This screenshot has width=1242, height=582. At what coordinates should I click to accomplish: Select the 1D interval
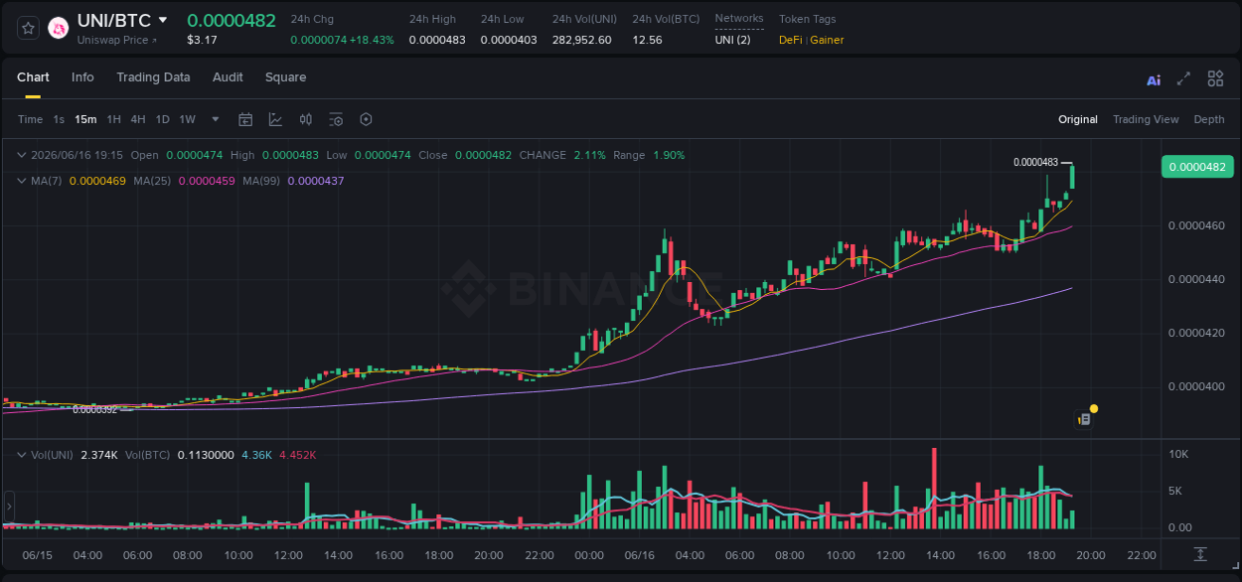(162, 119)
